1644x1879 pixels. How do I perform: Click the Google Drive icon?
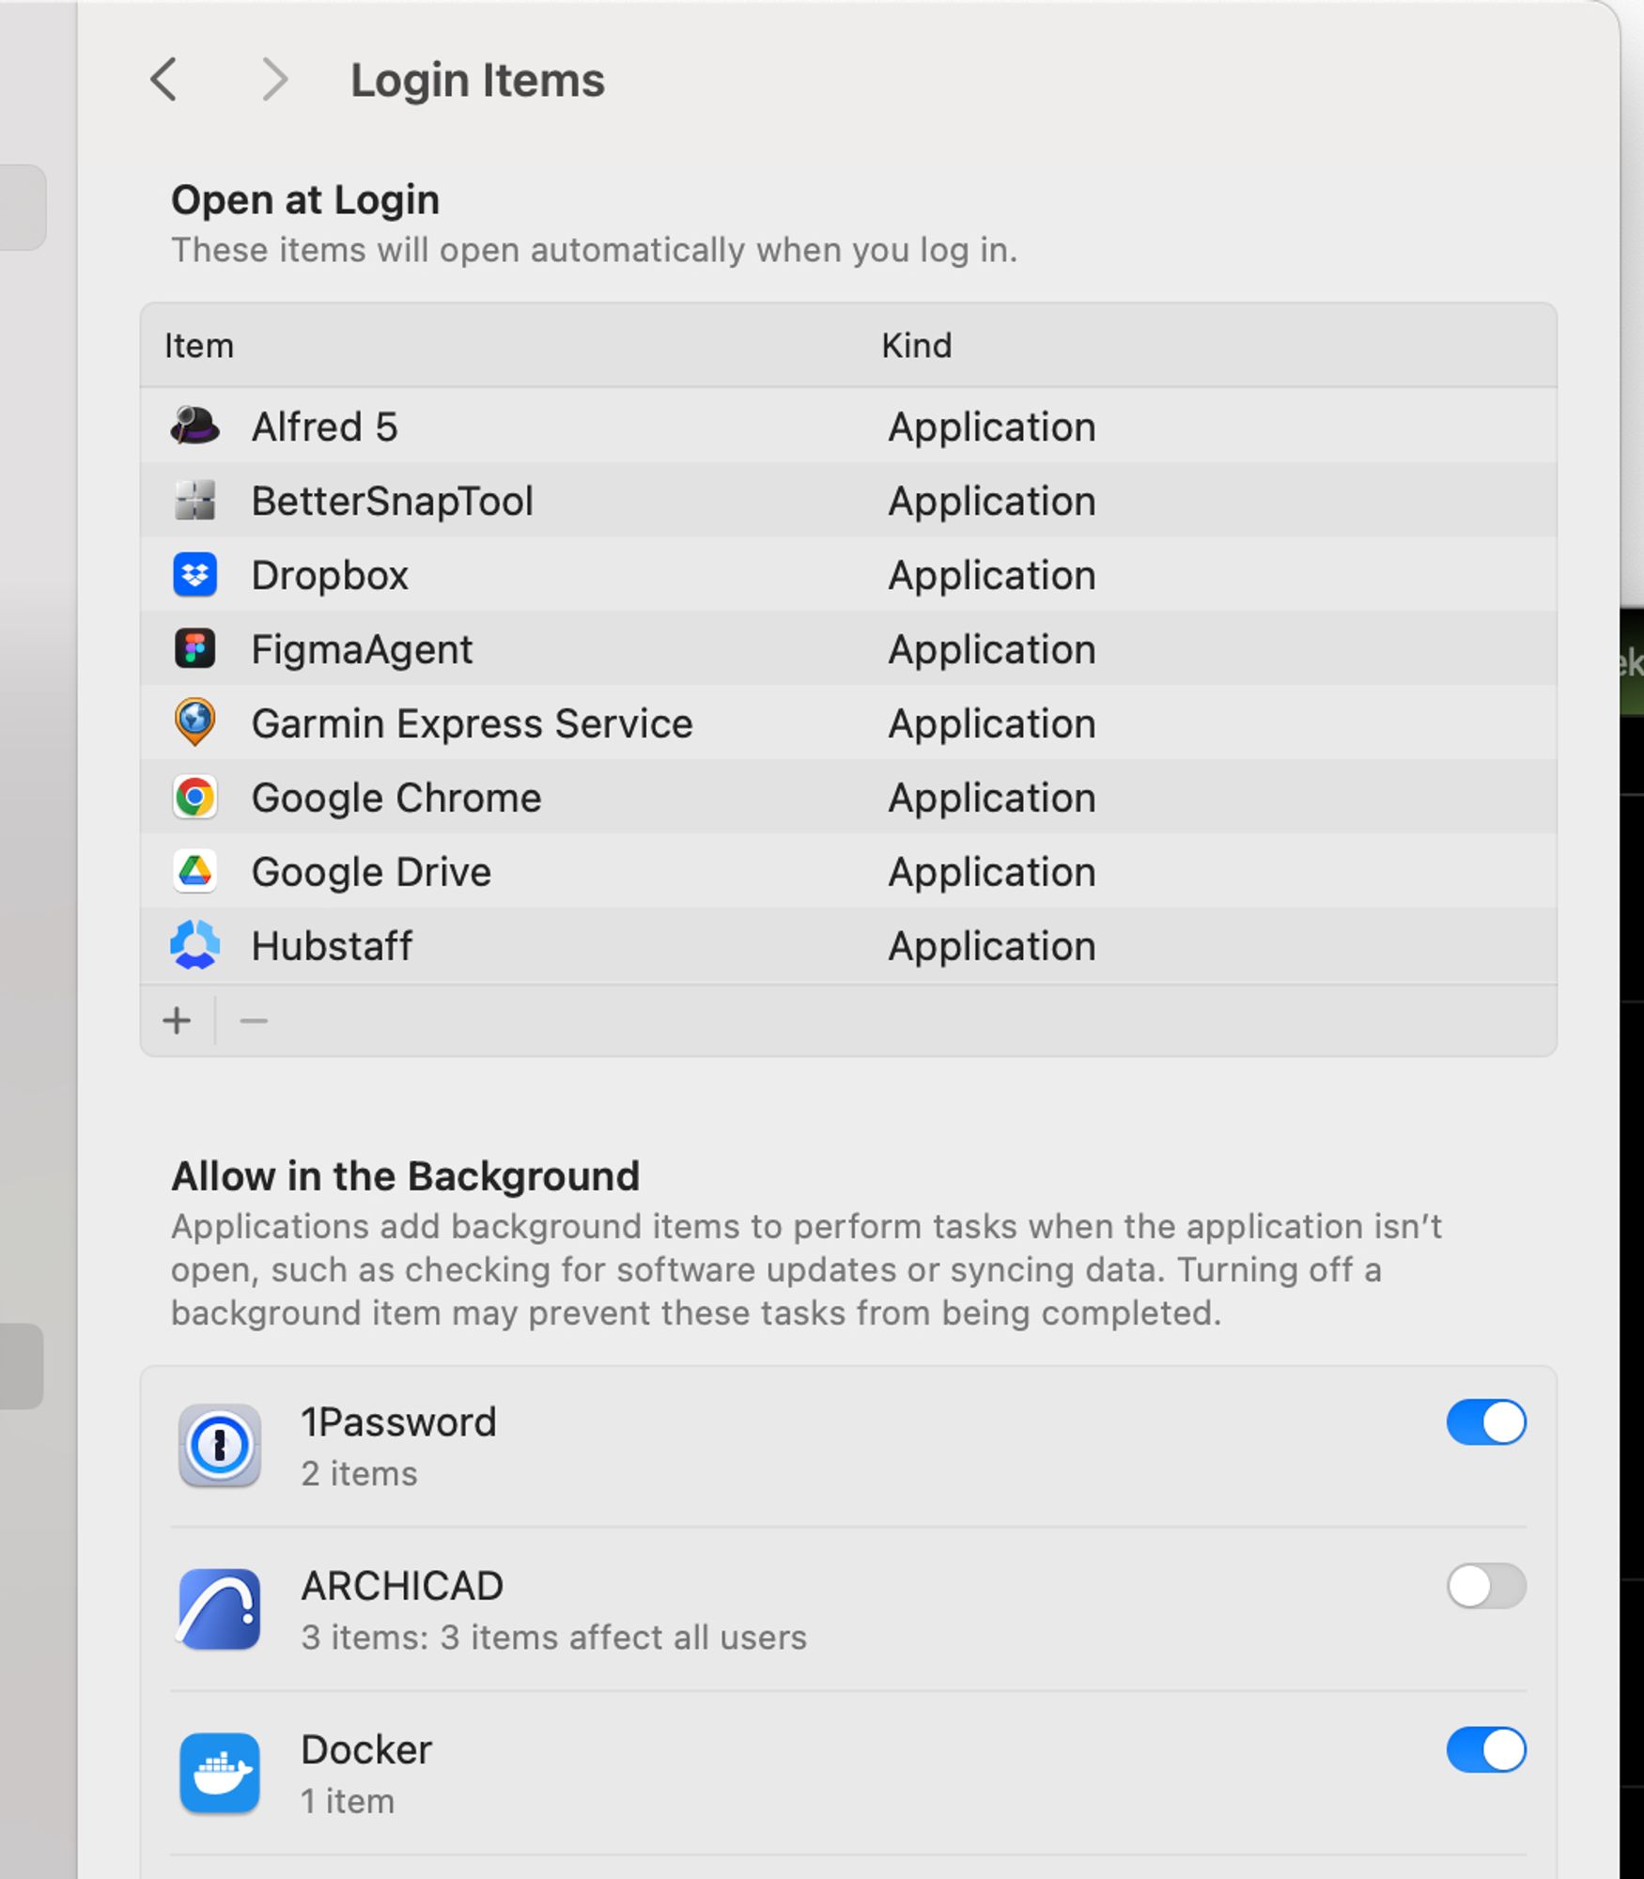click(195, 871)
